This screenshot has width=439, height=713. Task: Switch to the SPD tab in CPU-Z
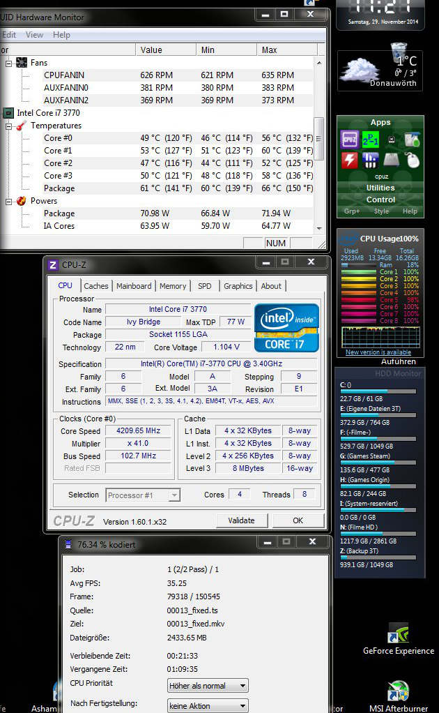pos(205,286)
